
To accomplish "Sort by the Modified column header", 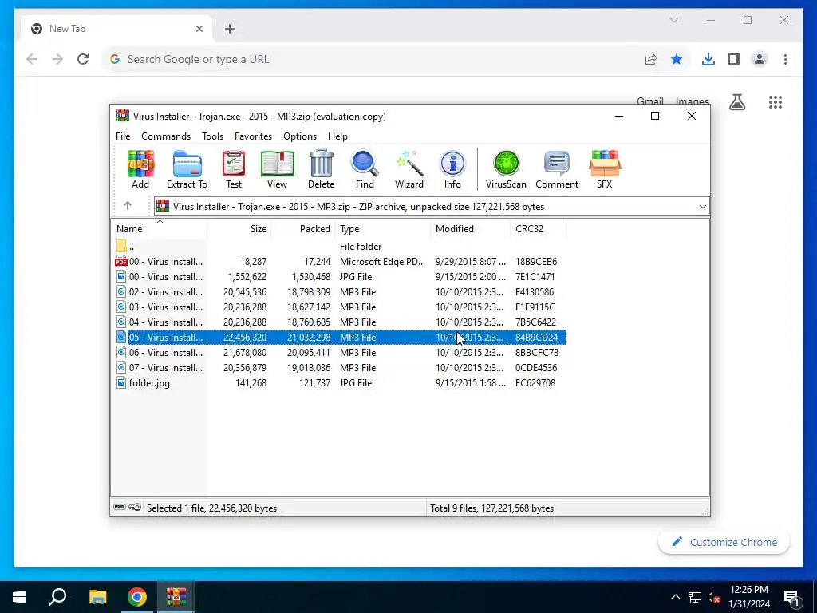I will coord(471,229).
